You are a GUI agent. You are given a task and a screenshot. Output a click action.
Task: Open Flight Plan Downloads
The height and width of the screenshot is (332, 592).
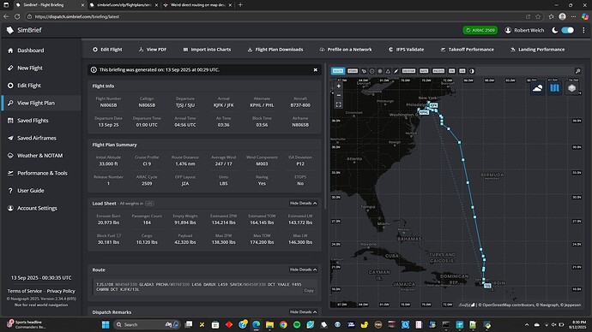click(275, 50)
